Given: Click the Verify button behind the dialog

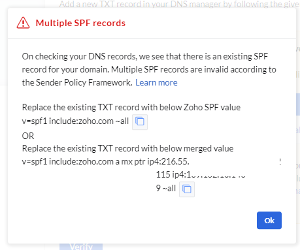Looking at the screenshot, I should 81,247.
